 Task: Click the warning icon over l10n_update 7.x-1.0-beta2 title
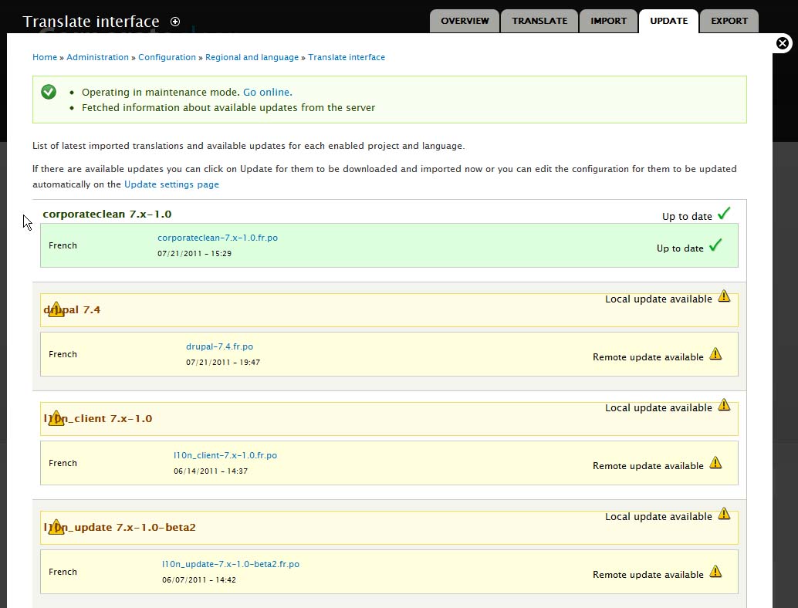pyautogui.click(x=56, y=527)
